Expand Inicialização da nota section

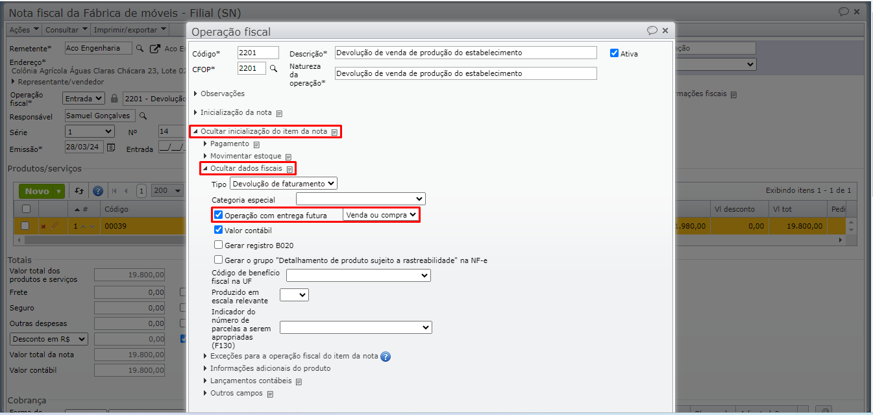pyautogui.click(x=232, y=112)
